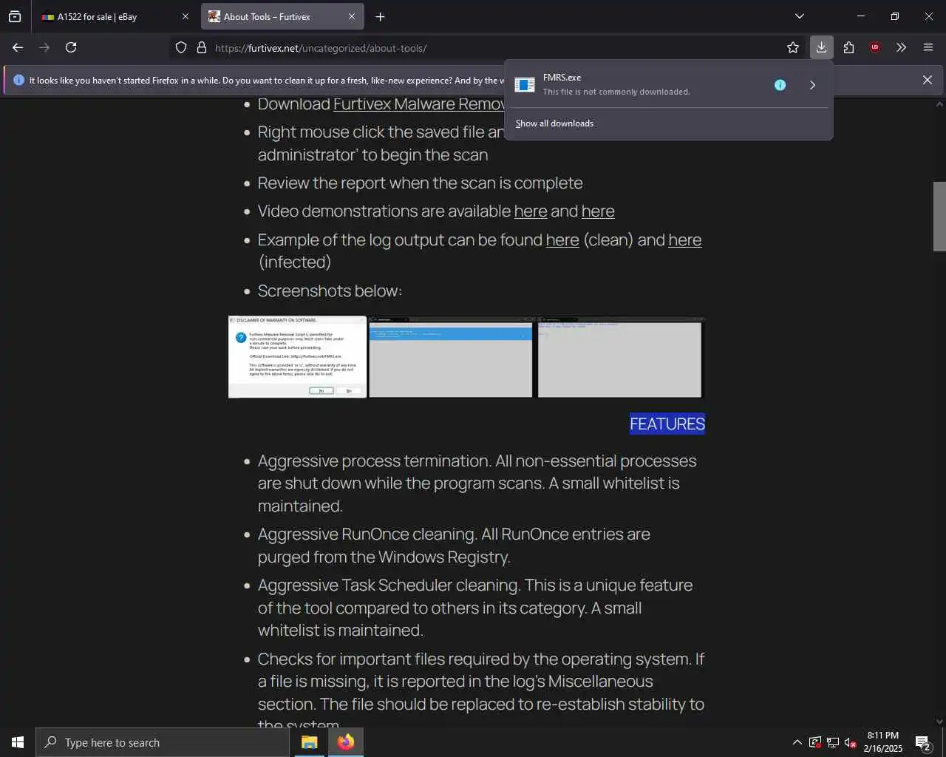
Task: Open the extensions puzzle icon
Action: tap(848, 47)
